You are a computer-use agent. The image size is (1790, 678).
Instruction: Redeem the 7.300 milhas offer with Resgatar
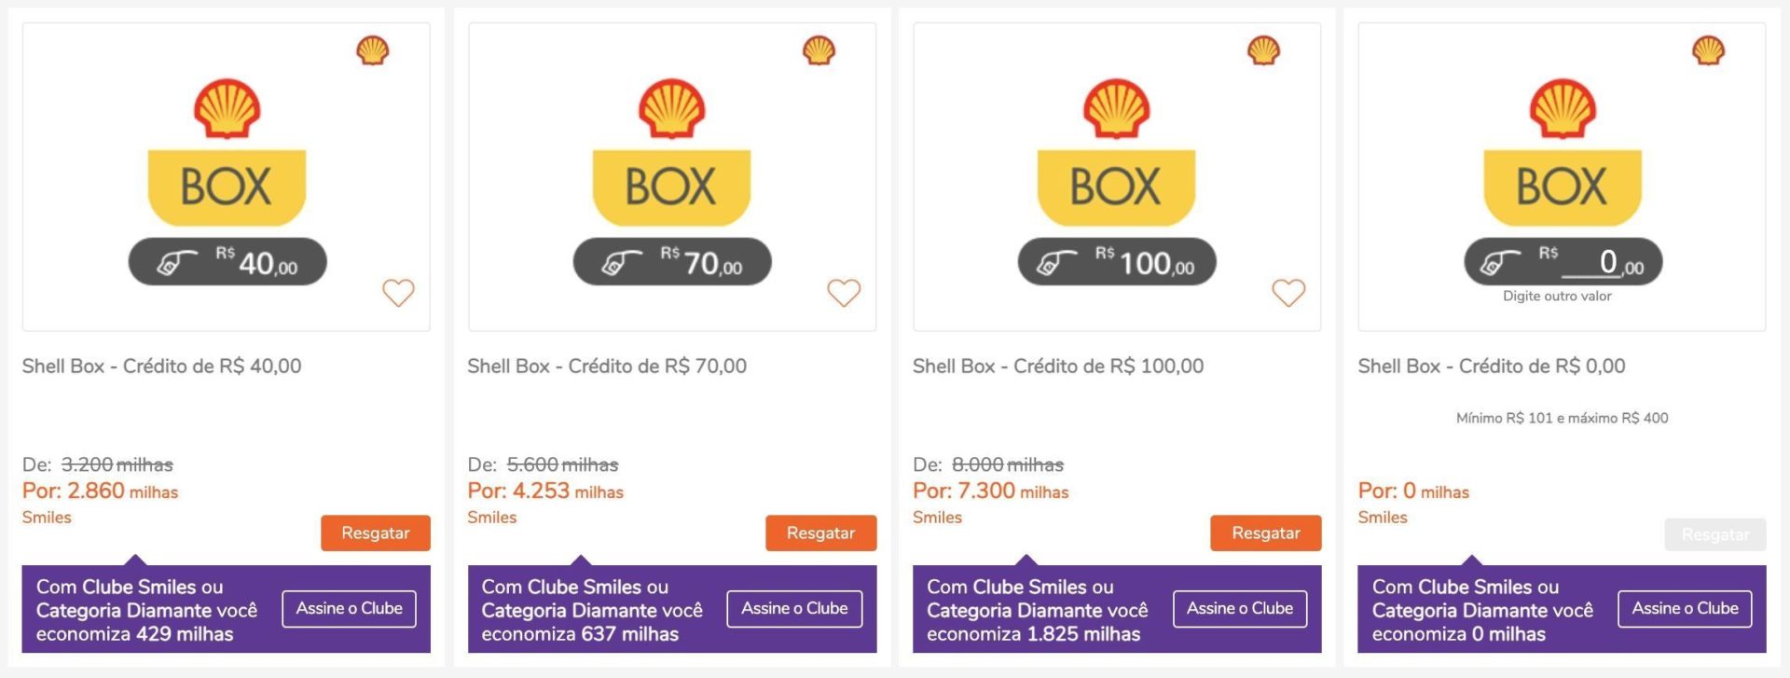pyautogui.click(x=1265, y=533)
